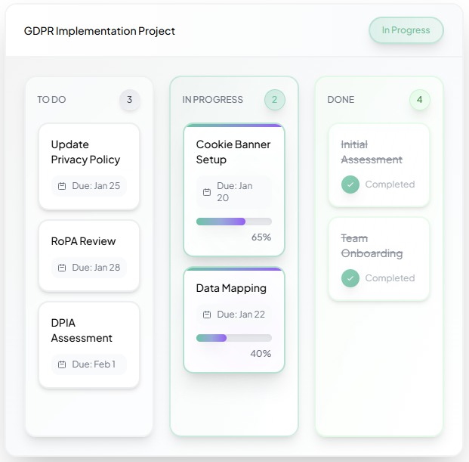Click calendar icon next to Due: Jan 28
The width and height of the screenshot is (469, 462).
tap(62, 267)
